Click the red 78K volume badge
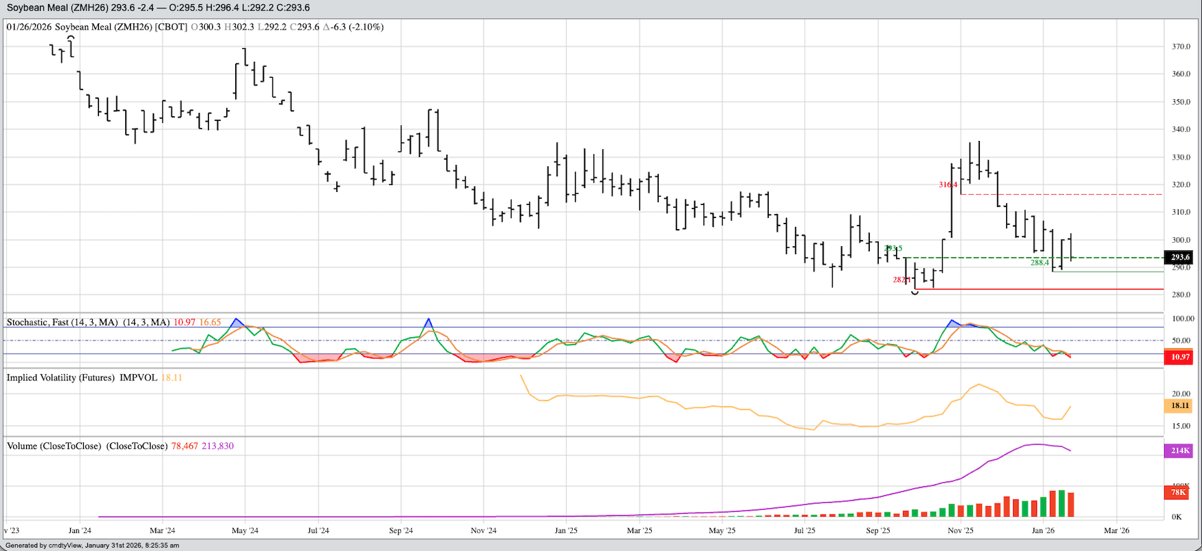Screen dimensions: 1202x551 coord(1178,493)
